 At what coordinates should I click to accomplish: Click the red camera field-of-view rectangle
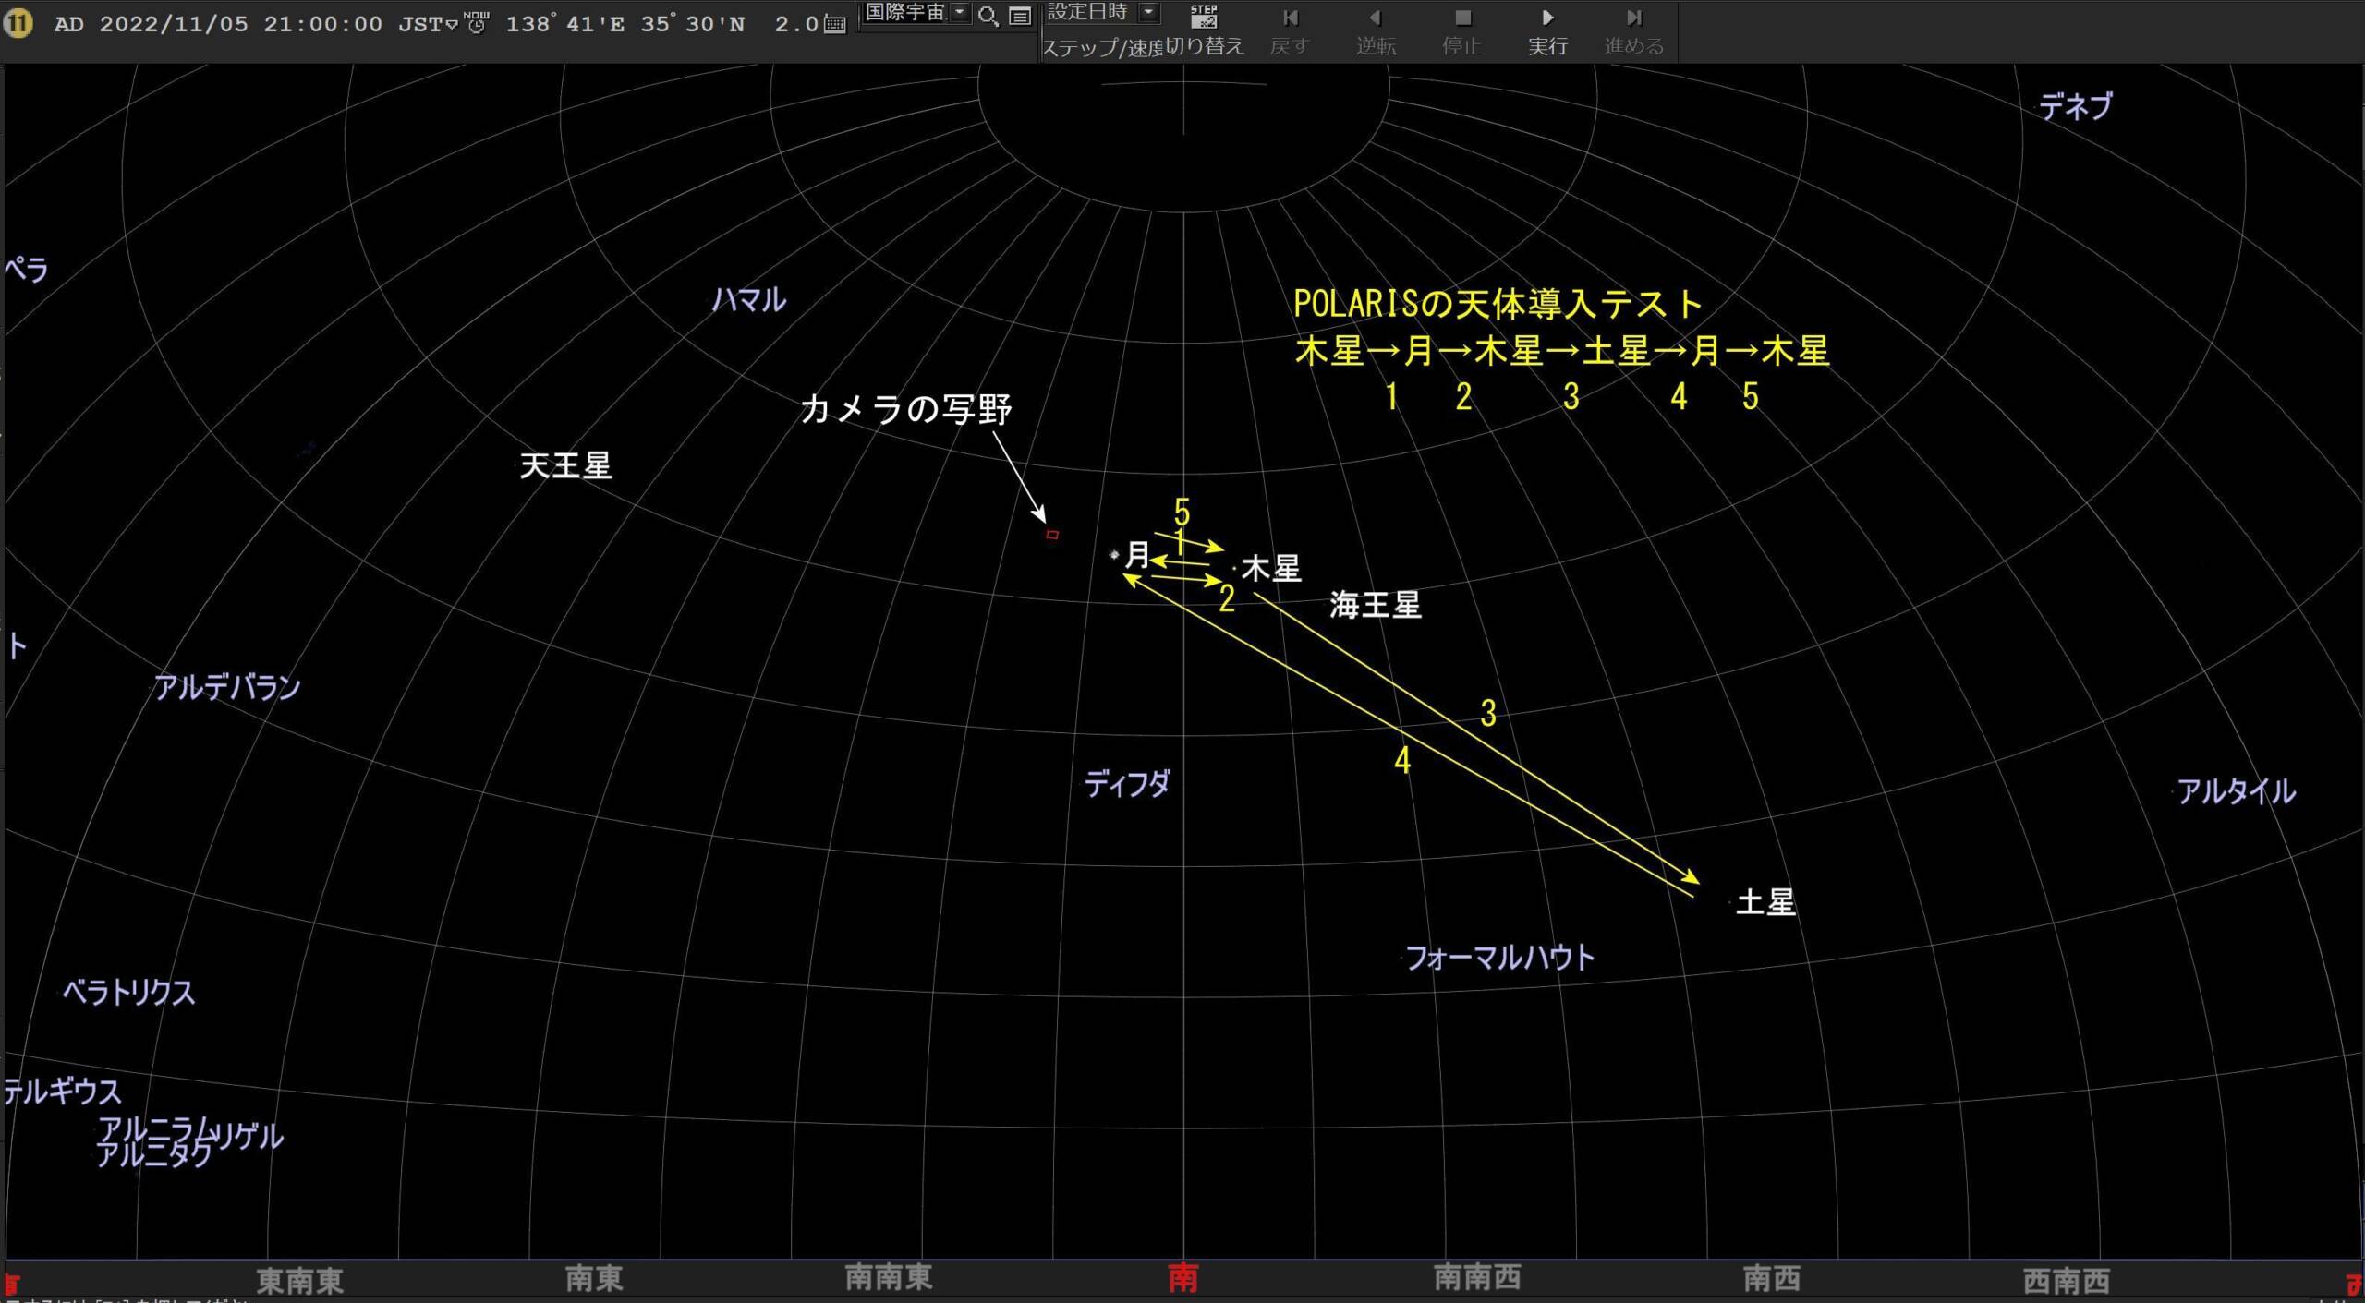1052,535
